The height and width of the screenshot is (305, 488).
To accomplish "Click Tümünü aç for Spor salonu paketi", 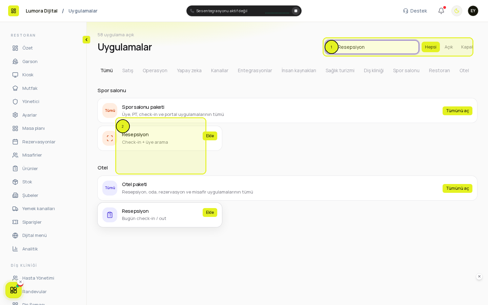I will (457, 111).
